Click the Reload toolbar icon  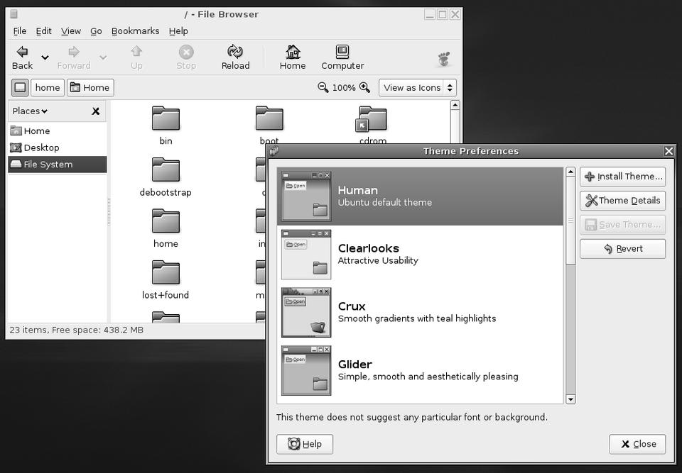click(x=235, y=52)
